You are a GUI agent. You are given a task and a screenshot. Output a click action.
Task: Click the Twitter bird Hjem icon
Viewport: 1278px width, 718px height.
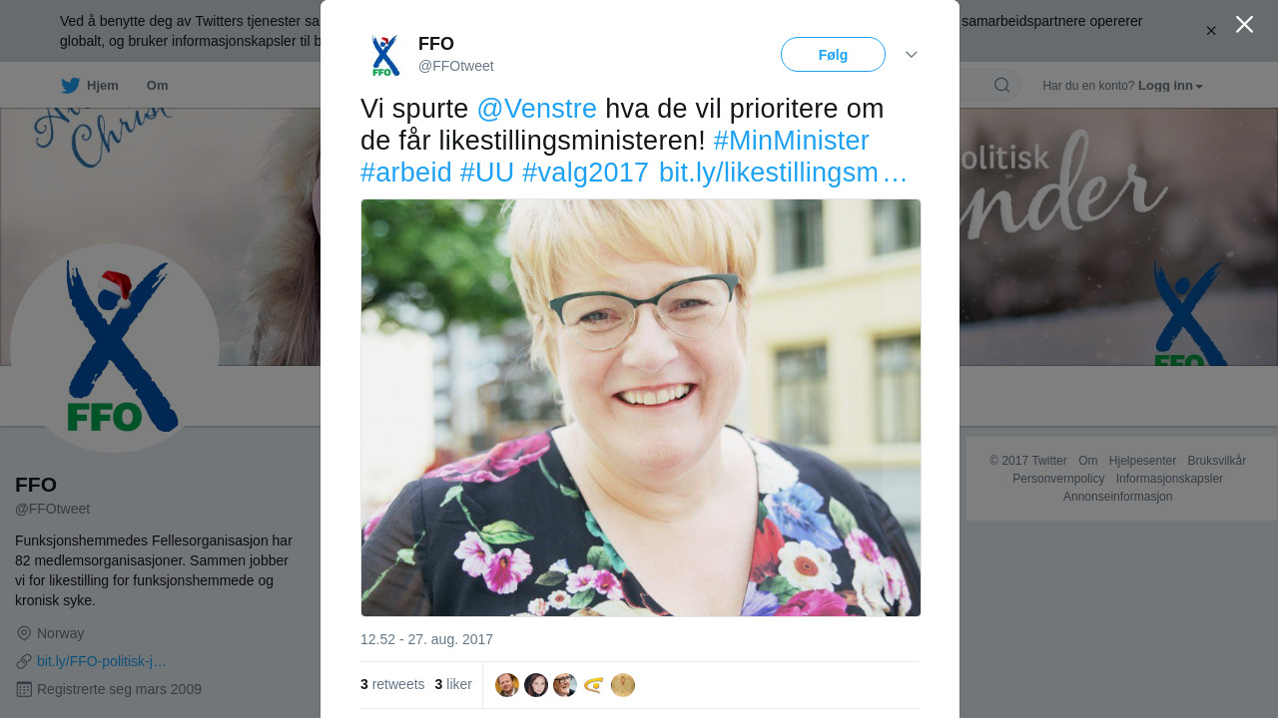(x=70, y=86)
